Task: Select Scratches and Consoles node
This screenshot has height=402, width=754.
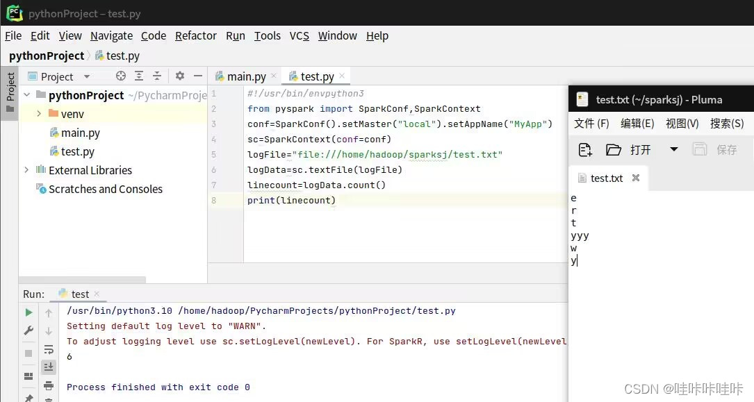Action: [x=99, y=189]
